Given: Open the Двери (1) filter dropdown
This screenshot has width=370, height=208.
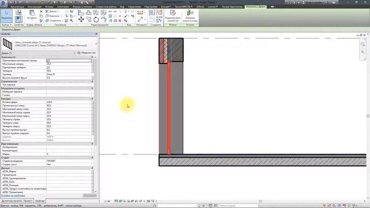Looking at the screenshot, I should (74, 53).
